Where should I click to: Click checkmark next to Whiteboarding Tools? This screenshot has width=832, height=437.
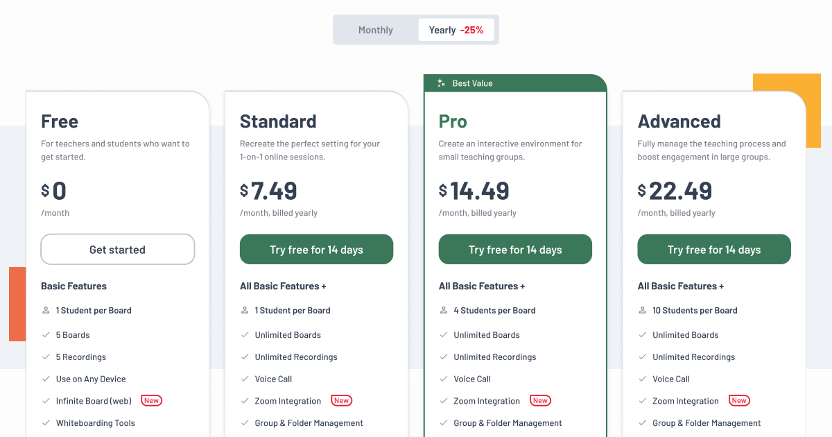coord(46,423)
